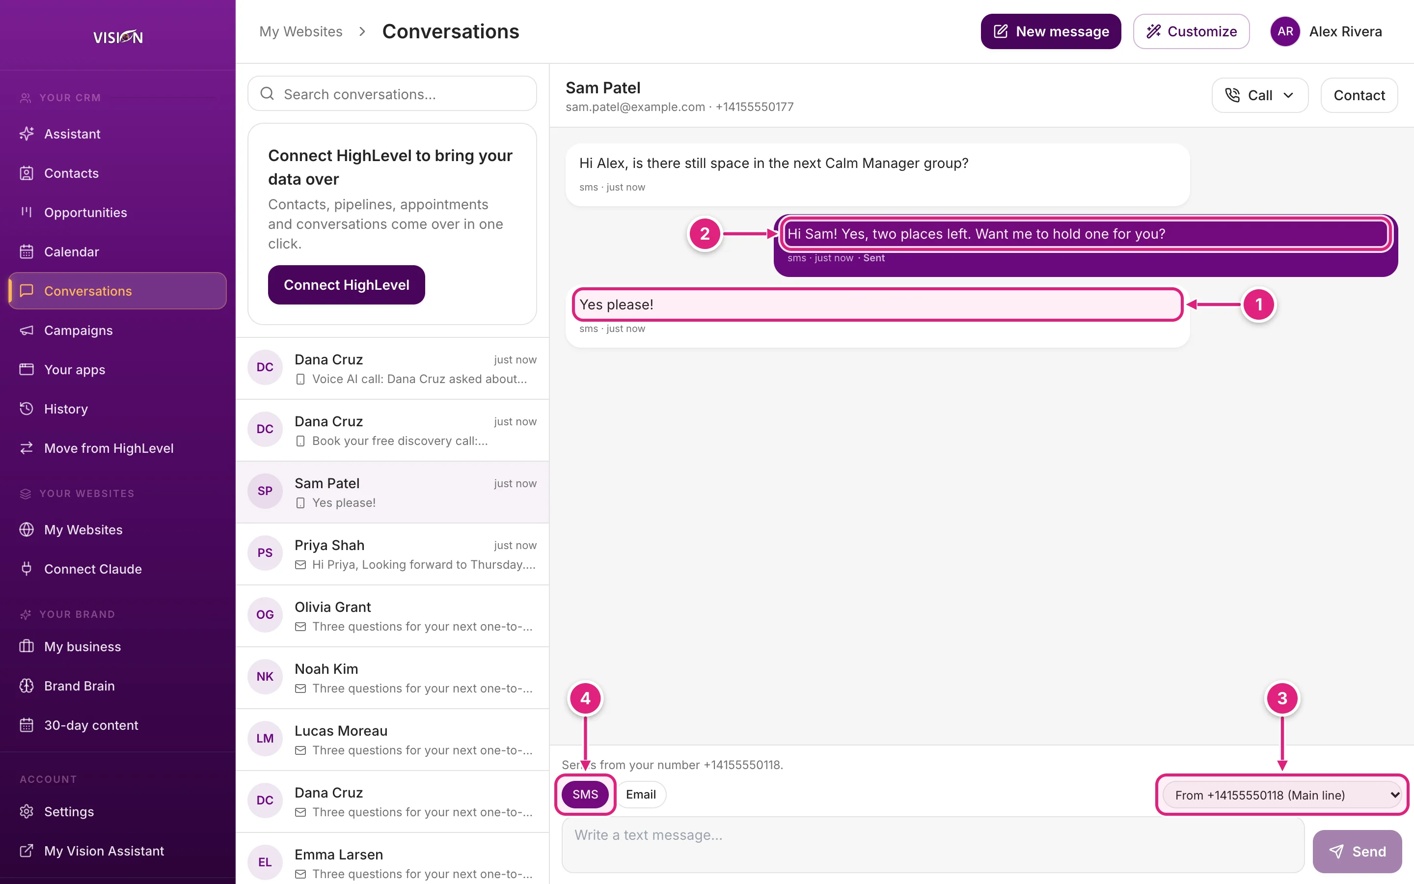Focus the Write a text message box

pos(932,844)
